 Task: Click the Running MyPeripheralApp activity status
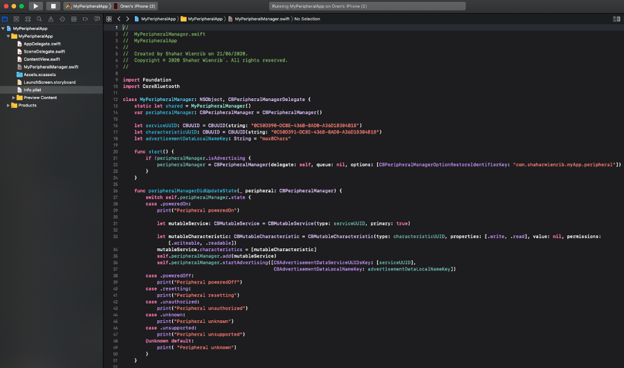coord(367,6)
